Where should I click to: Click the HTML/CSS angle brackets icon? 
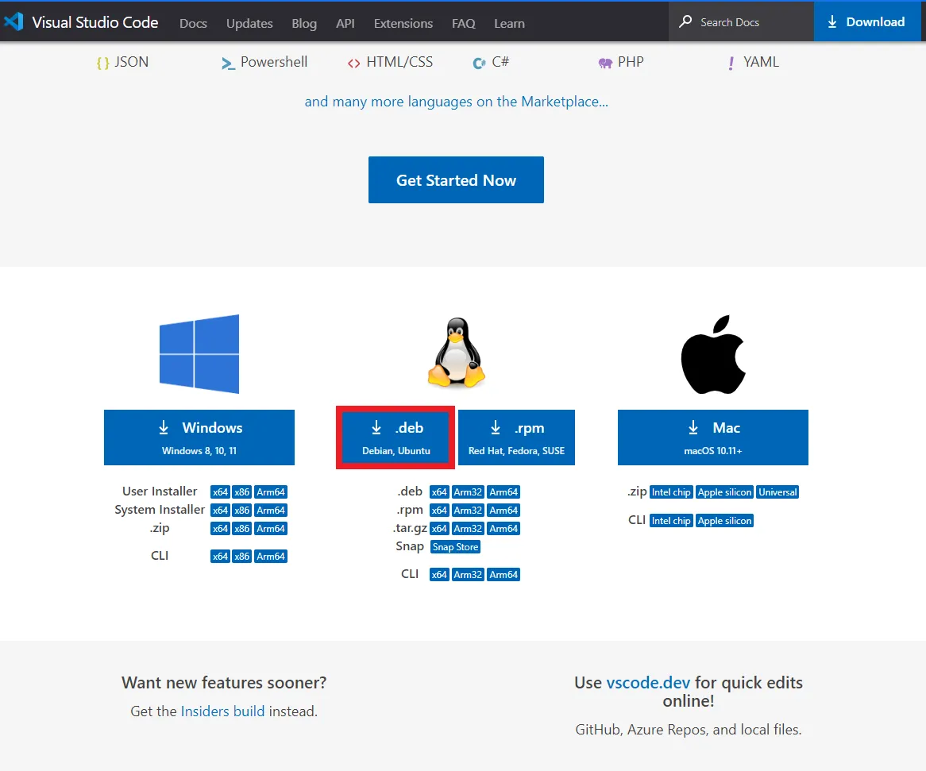pos(353,64)
